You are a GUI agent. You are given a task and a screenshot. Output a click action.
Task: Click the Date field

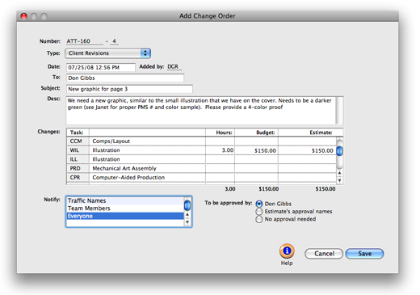[x=101, y=67]
